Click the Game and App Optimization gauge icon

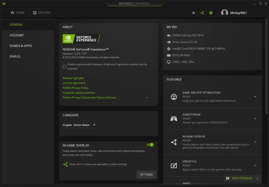[x=174, y=97]
